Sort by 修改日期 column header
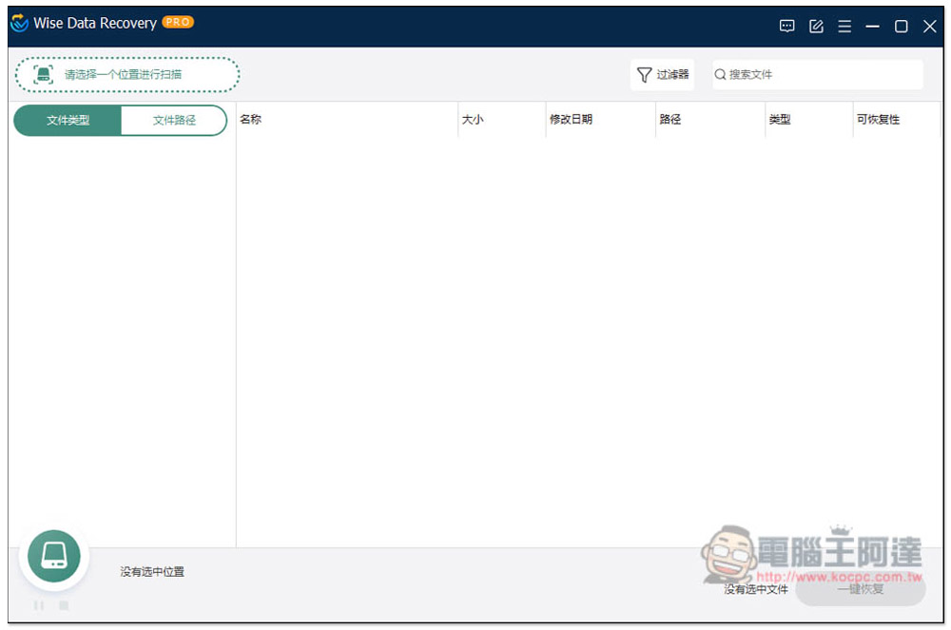951x630 pixels. click(x=600, y=120)
